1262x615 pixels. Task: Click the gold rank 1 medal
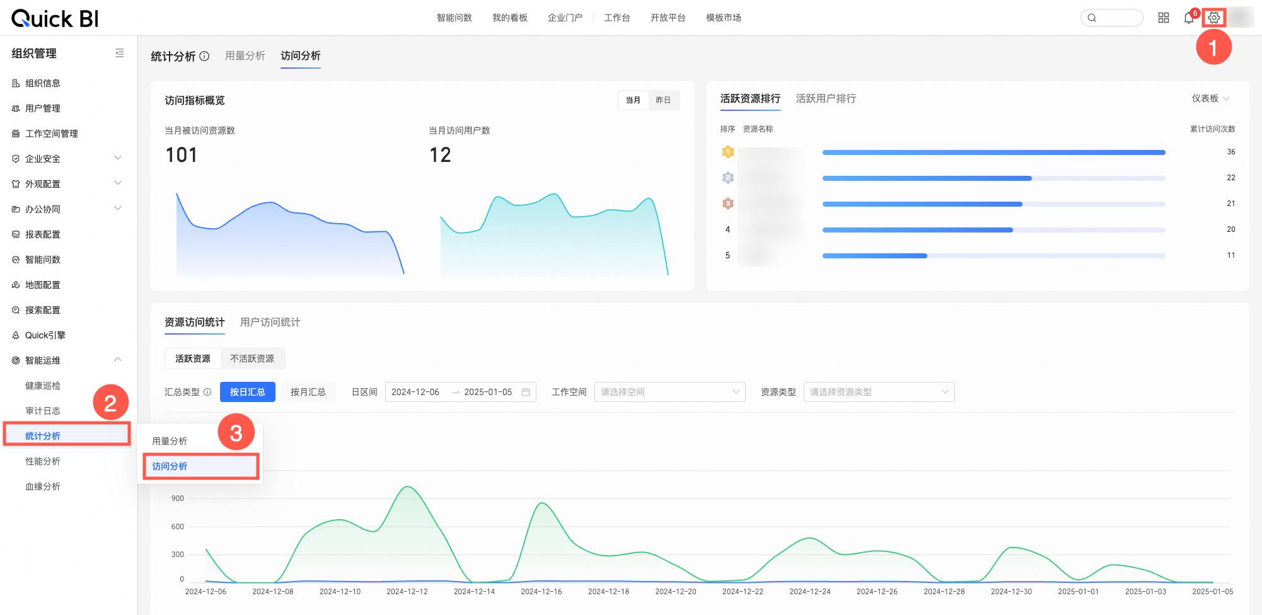[727, 152]
